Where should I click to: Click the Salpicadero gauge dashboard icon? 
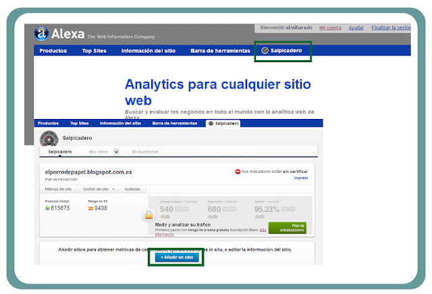(x=49, y=139)
